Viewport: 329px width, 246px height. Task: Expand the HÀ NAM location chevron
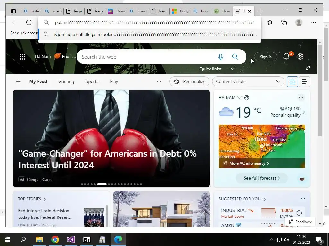click(x=239, y=97)
